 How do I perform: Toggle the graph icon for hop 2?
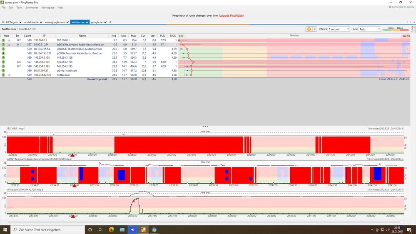tap(9, 45)
